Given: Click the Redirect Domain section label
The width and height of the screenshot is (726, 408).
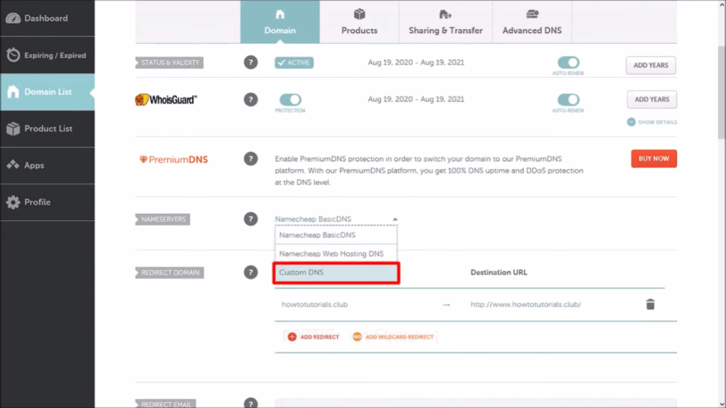Looking at the screenshot, I should (x=169, y=273).
